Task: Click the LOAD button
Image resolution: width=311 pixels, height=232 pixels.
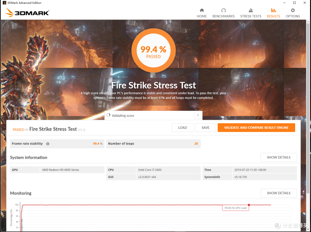Action: [x=183, y=128]
